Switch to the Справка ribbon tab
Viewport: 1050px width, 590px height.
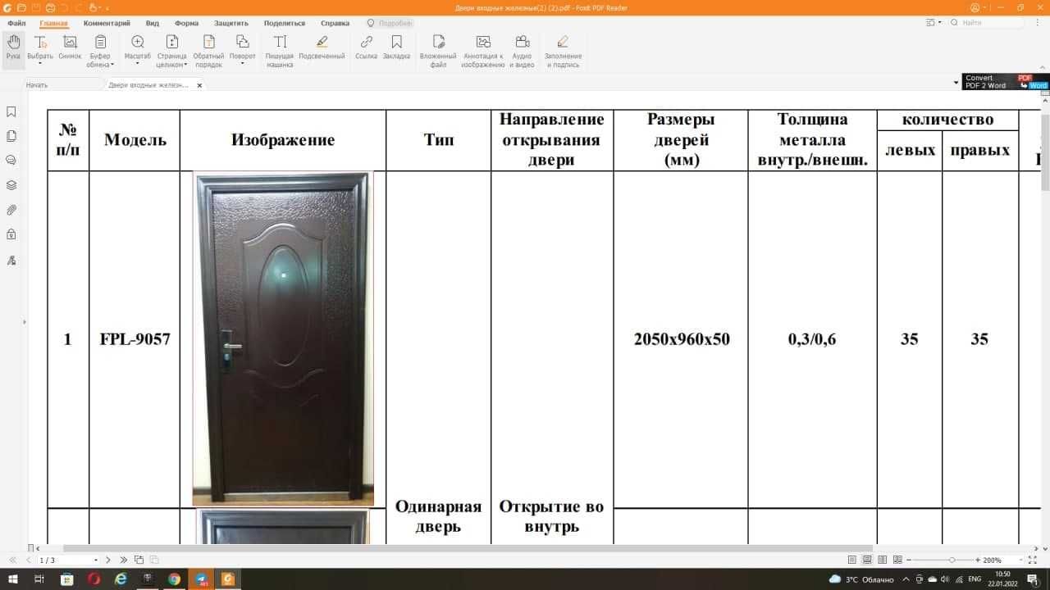point(335,23)
